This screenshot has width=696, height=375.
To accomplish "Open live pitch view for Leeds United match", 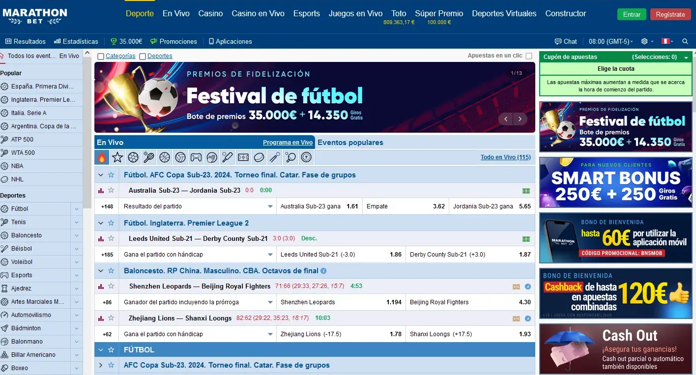I will pyautogui.click(x=526, y=239).
